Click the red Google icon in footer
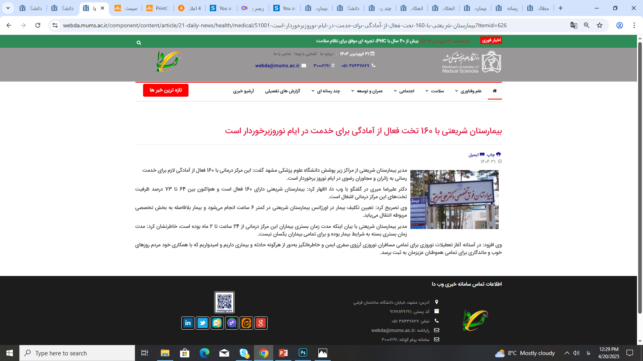Image resolution: width=643 pixels, height=361 pixels. coord(261,323)
